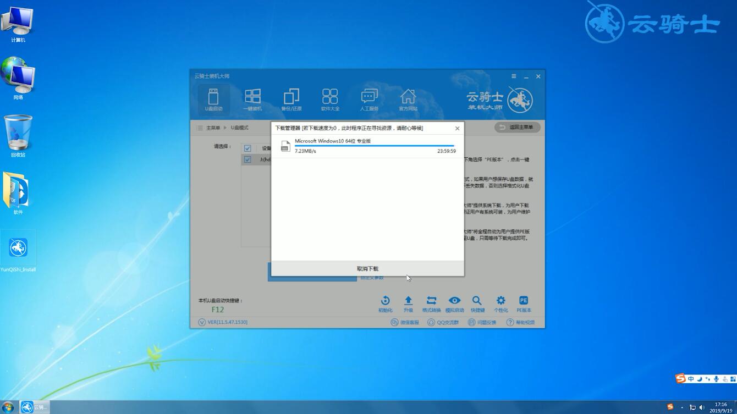Click U盘模式 breadcrumb

239,128
